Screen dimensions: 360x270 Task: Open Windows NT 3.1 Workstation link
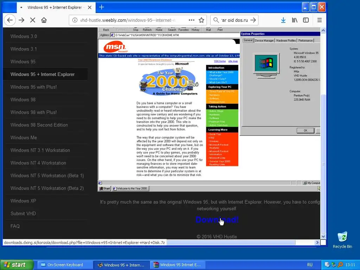point(40,150)
